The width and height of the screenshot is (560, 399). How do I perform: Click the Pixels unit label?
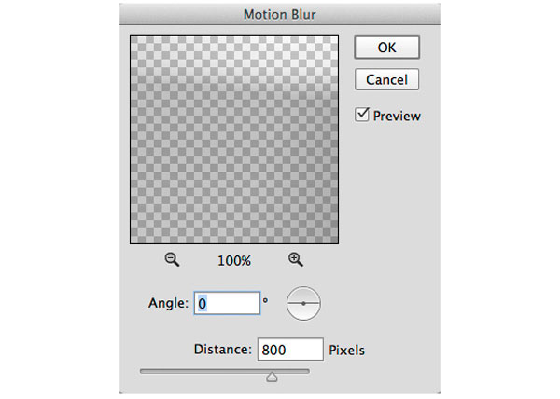(346, 351)
